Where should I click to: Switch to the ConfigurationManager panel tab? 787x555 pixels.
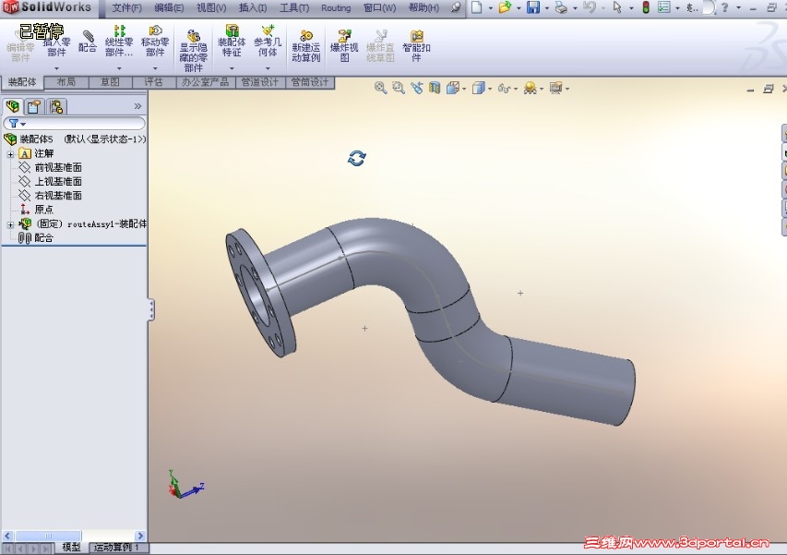[x=56, y=106]
